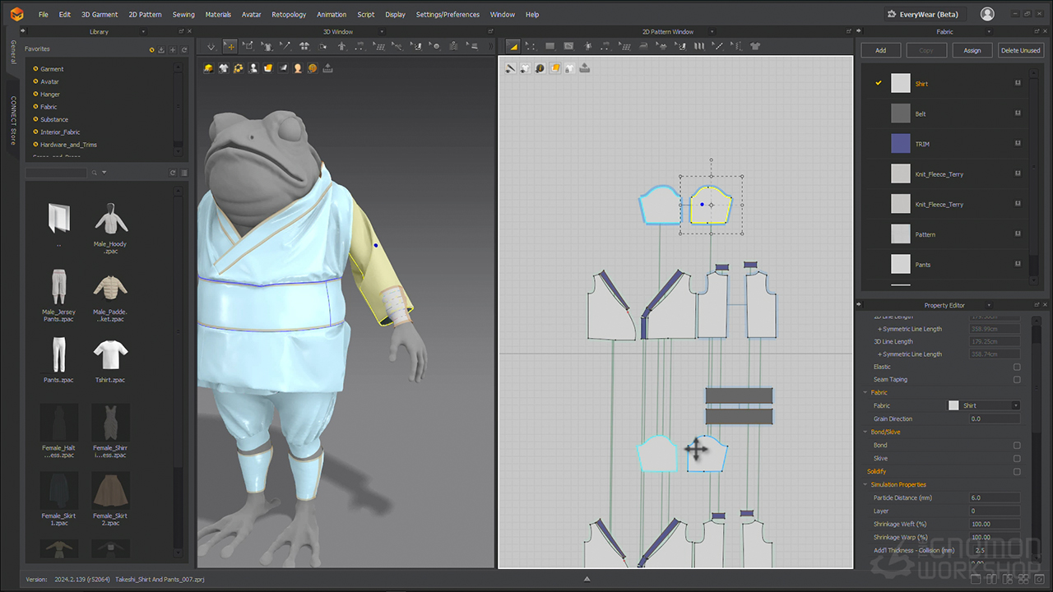Click the avatar head icon in 3D view toolbar
Viewport: 1053px width, 592px height.
coord(298,68)
